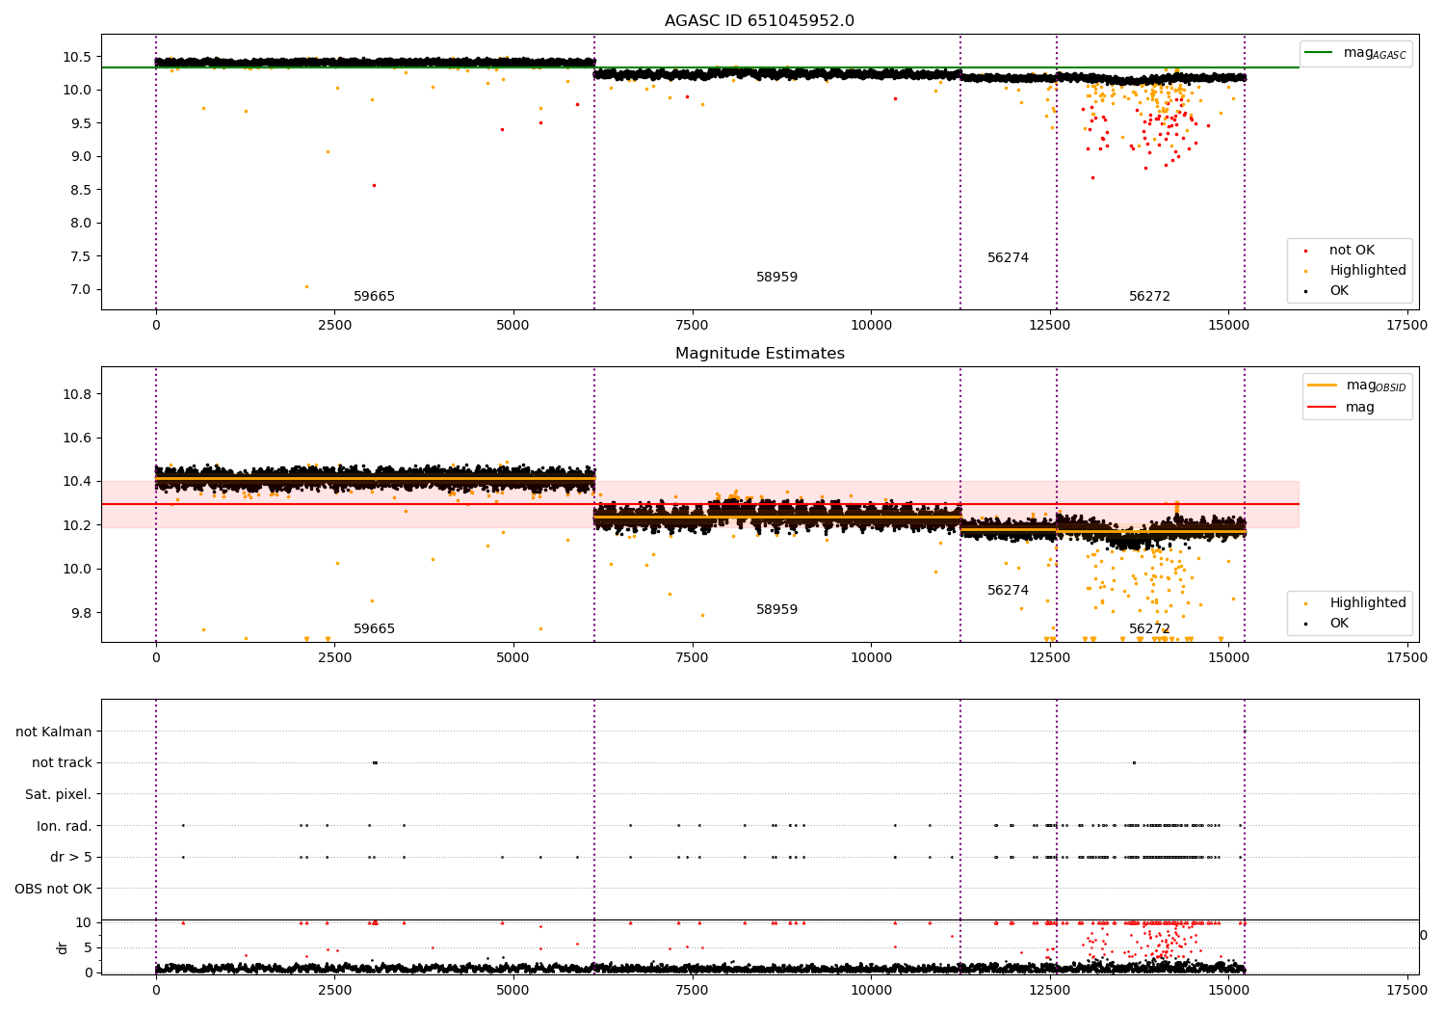Click the 12500 x-tick under bottom plot
Viewport: 1445px width, 1012px height.
1049,989
